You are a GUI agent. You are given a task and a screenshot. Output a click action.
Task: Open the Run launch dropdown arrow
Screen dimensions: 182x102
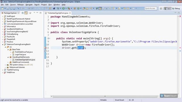[66, 8]
